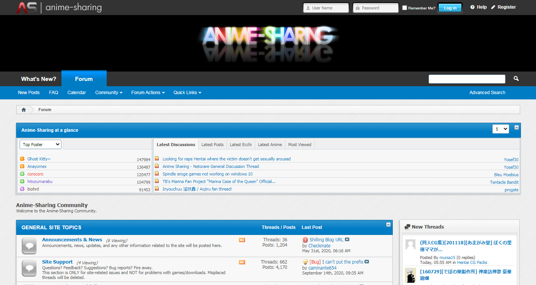Screen dimensions: 536x285
Task: Switch to the Latest Posts tab
Action: pos(213,145)
